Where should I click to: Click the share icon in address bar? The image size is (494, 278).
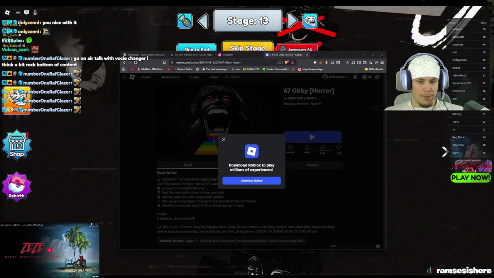tap(279, 63)
